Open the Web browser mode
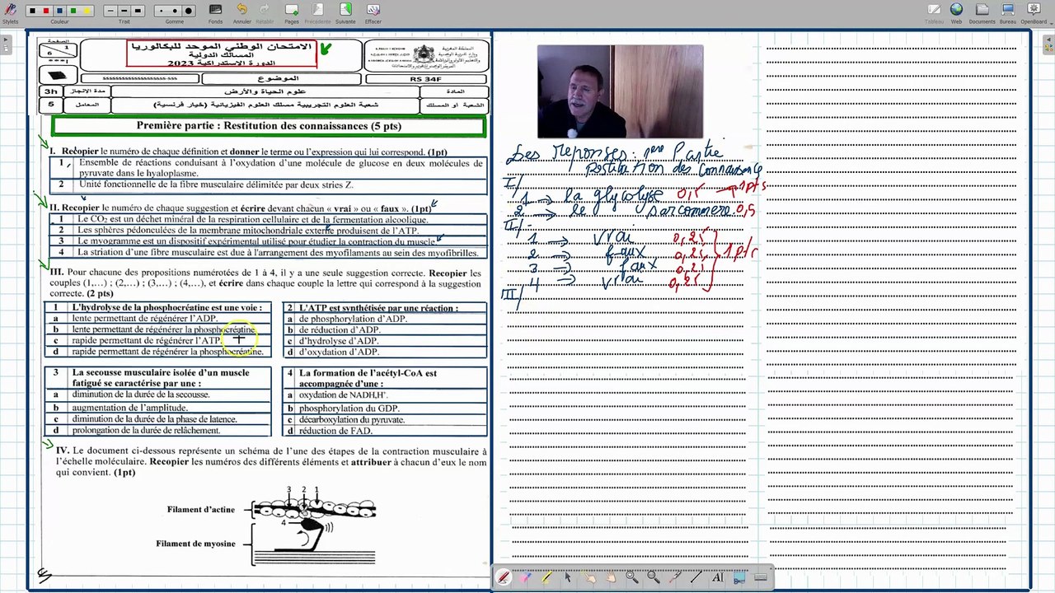Screen dimensions: 1055x593 point(956,13)
